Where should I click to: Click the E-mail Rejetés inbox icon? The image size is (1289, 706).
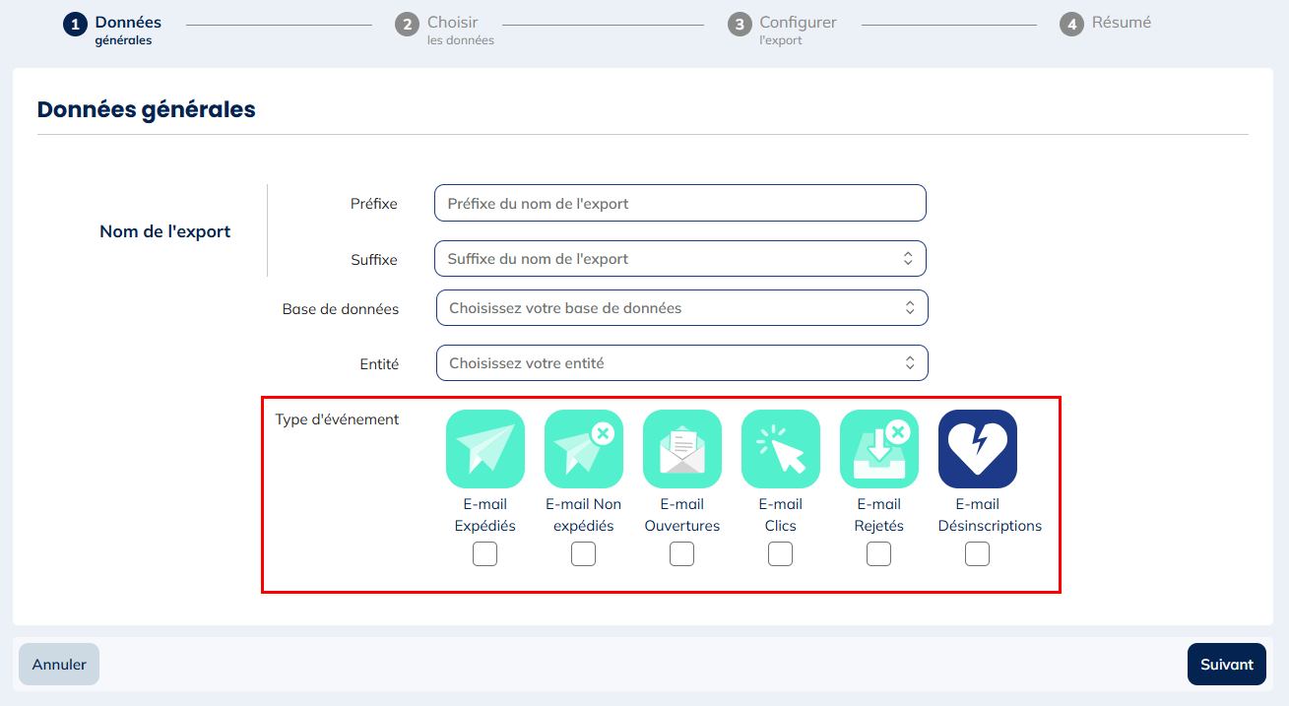click(878, 449)
